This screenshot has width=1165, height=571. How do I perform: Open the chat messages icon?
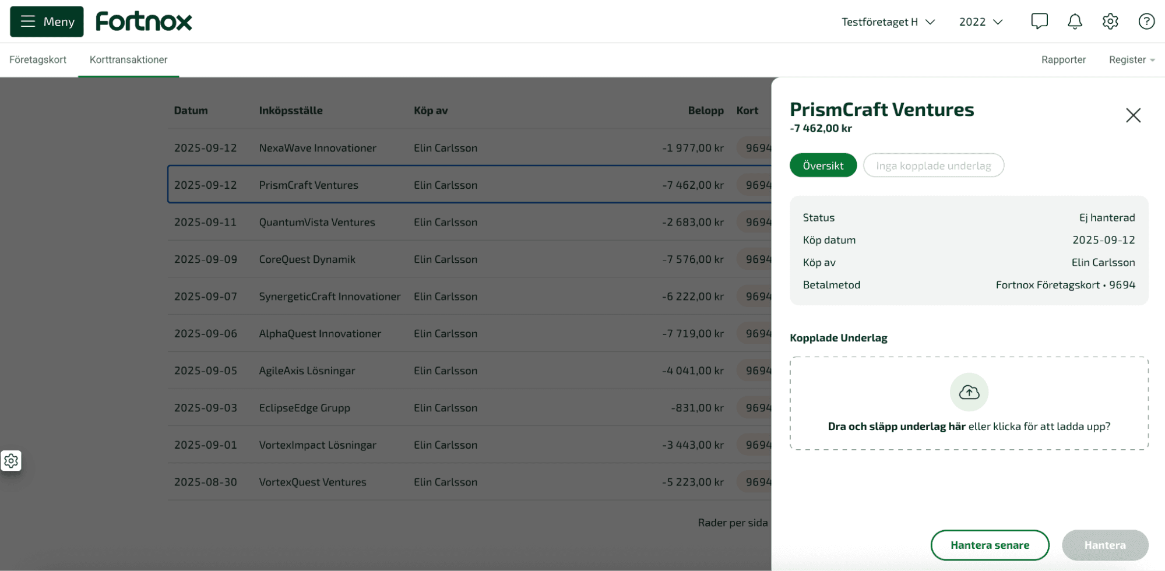(x=1039, y=22)
